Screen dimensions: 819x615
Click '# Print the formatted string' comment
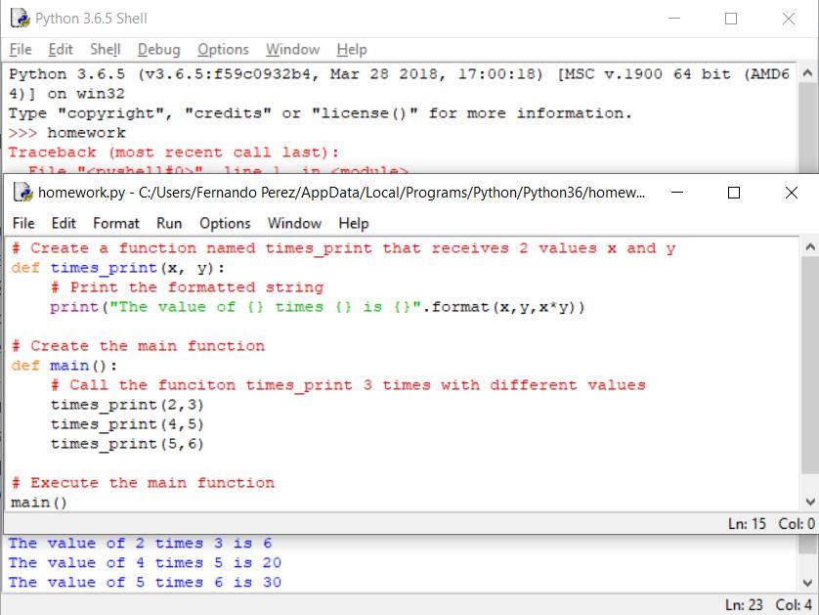pos(187,287)
